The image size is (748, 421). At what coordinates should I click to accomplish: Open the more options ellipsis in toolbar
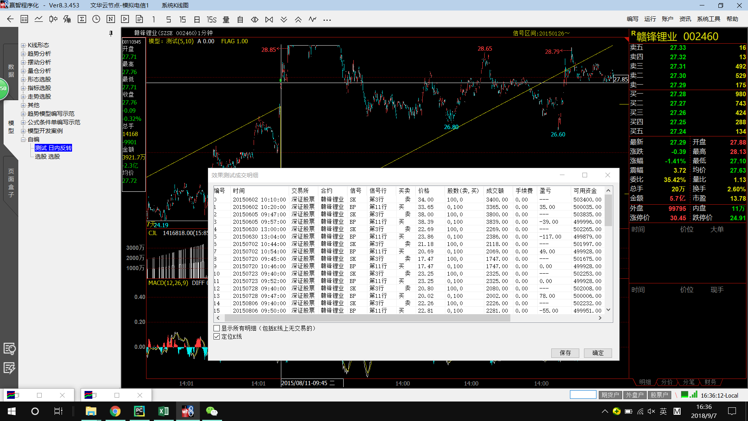(327, 19)
